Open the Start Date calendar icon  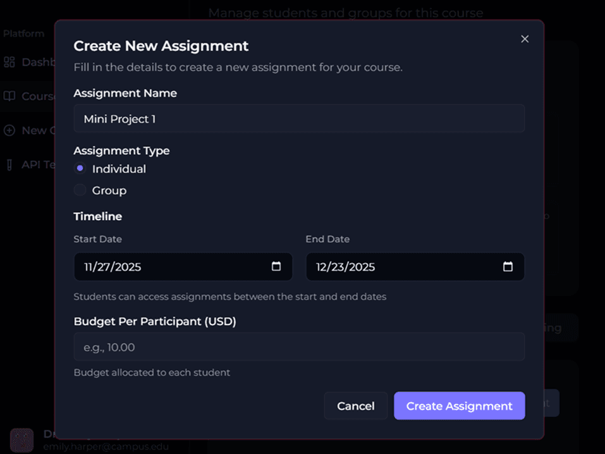(276, 266)
